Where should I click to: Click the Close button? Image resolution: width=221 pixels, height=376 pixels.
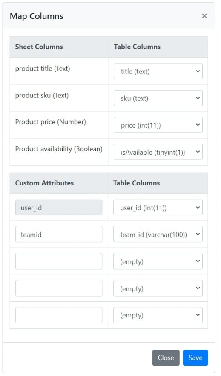[166, 358]
